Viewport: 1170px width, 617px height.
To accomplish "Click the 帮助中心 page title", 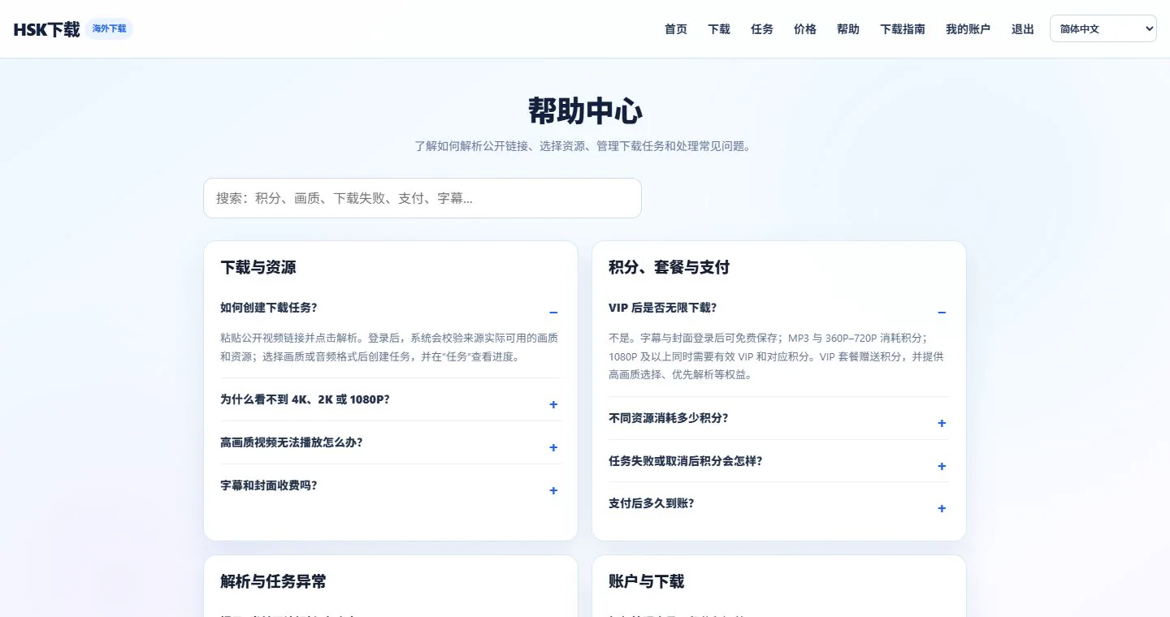I will (585, 111).
